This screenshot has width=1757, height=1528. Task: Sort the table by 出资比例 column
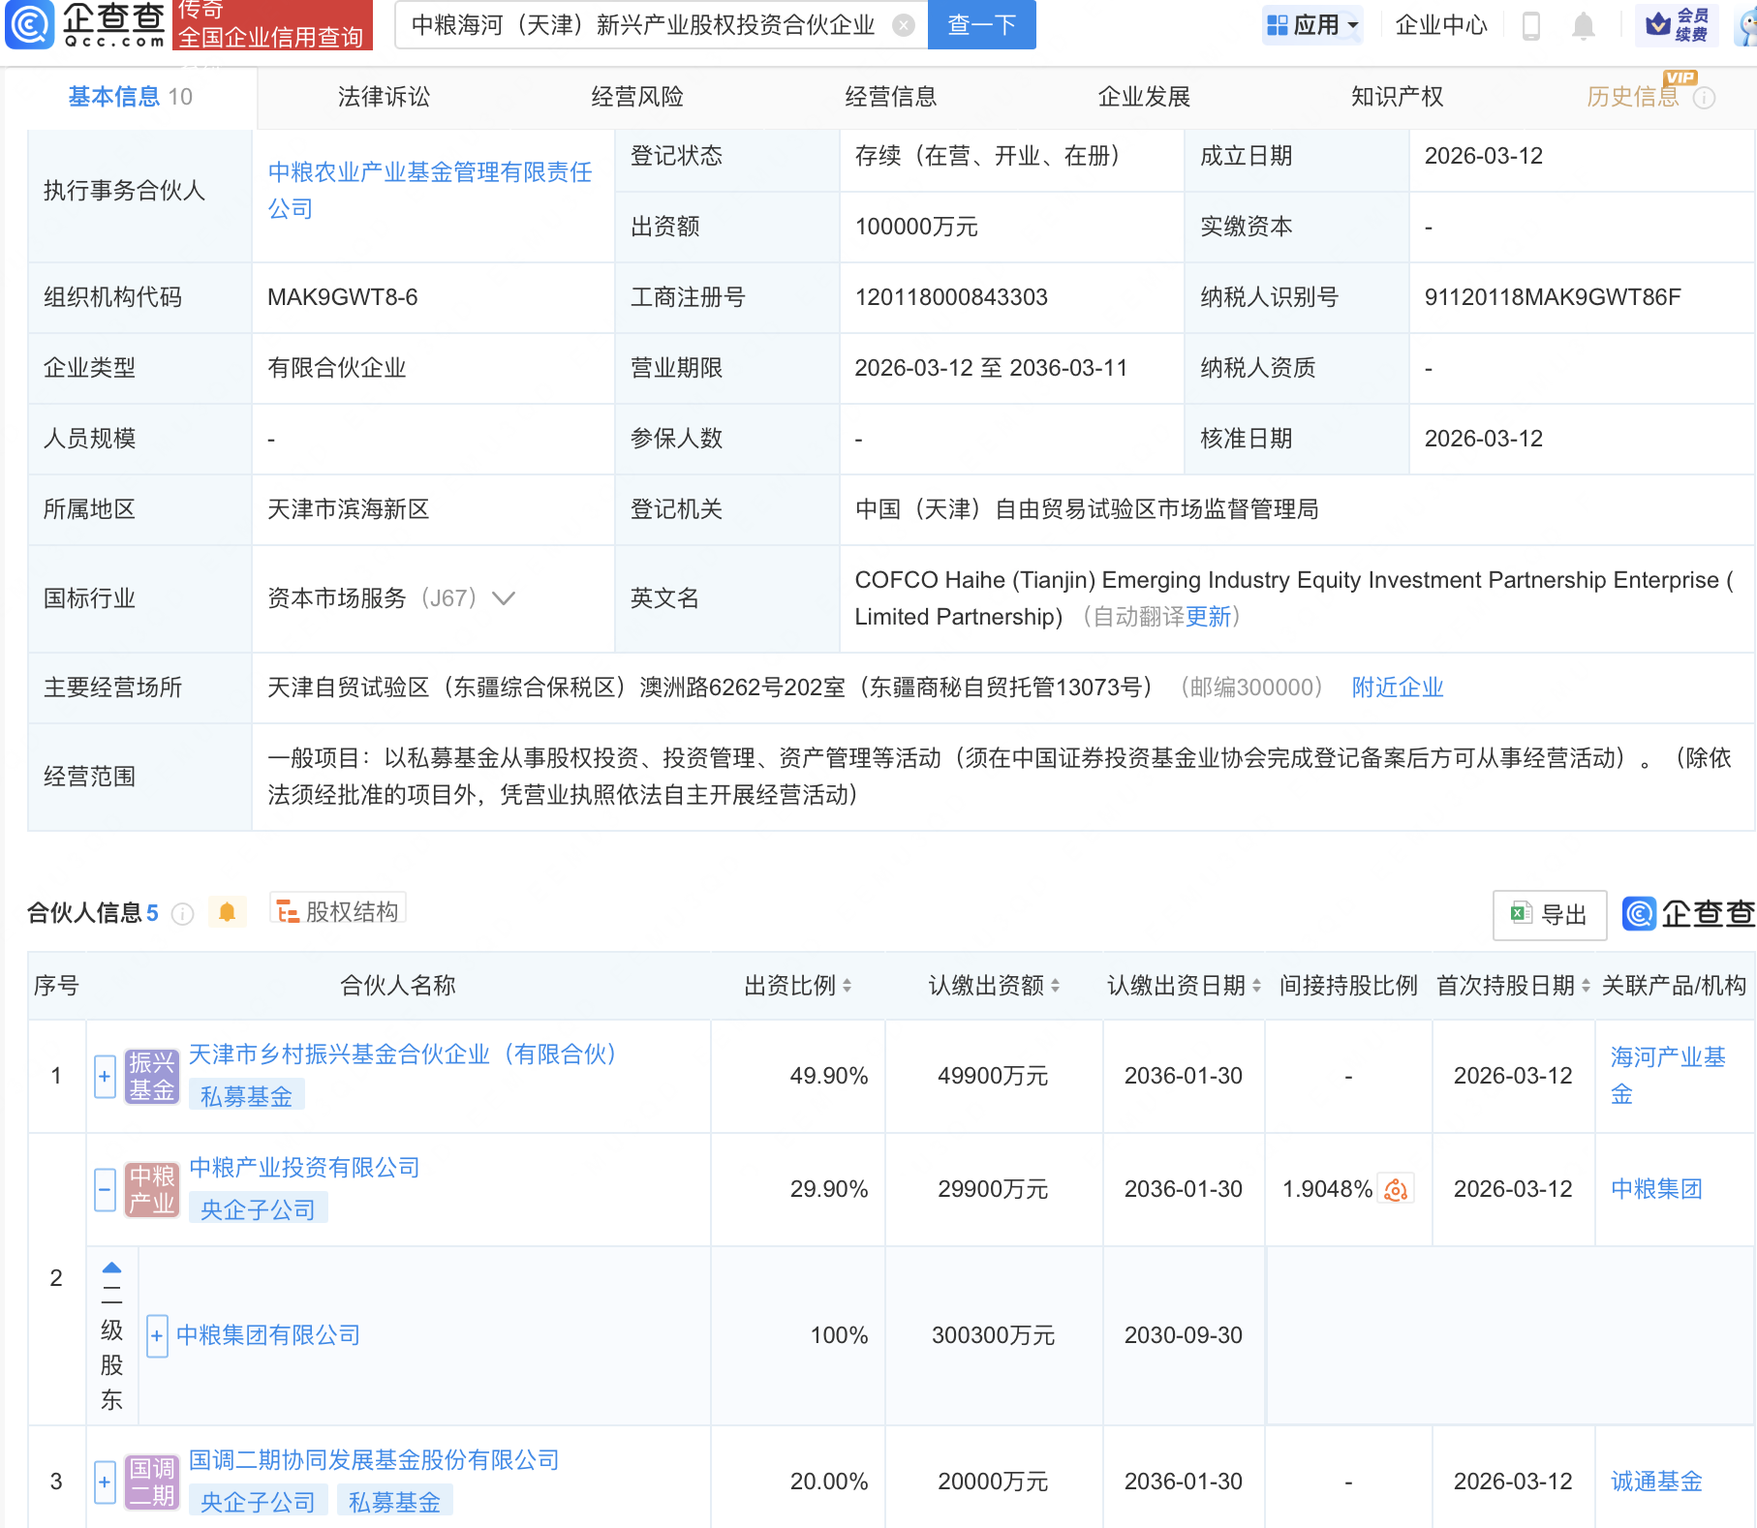tap(849, 986)
